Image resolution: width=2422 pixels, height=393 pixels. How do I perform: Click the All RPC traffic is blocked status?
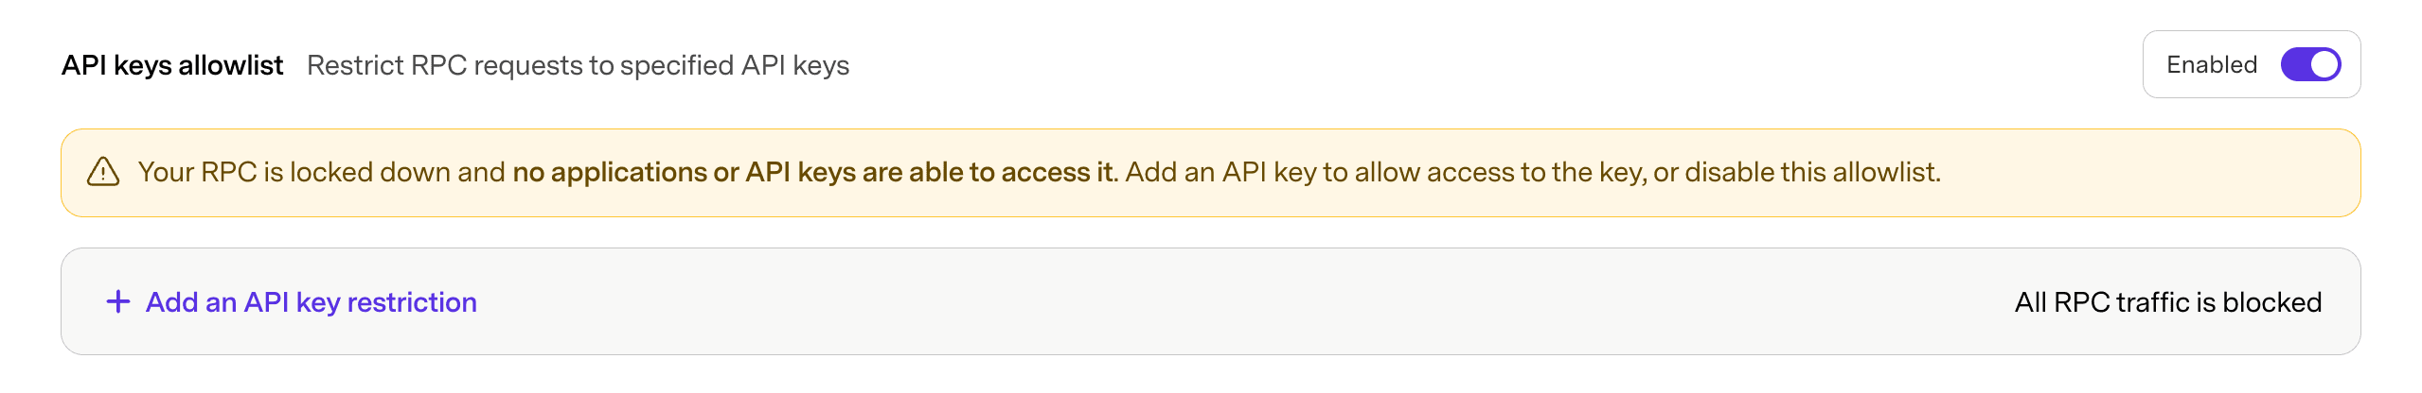point(2167,301)
